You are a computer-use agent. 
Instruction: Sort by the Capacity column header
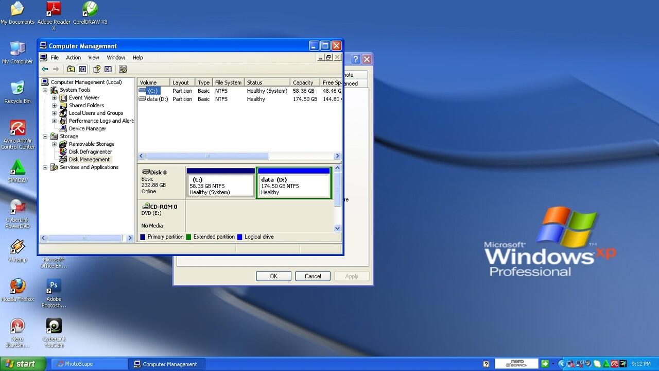point(304,82)
